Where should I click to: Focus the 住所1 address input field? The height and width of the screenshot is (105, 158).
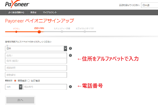tap(36, 55)
